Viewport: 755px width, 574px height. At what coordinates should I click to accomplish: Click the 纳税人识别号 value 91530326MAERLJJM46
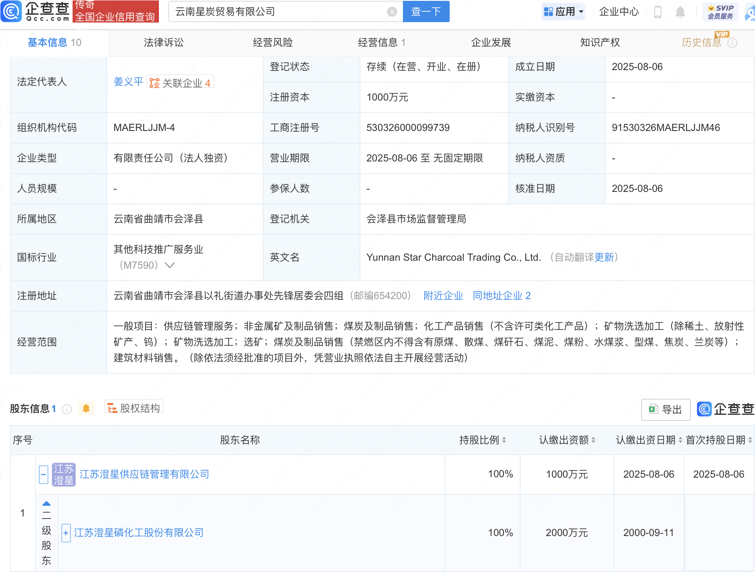(666, 128)
